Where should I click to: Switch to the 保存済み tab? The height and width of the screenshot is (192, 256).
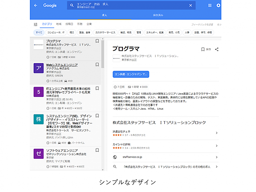coord(157,15)
